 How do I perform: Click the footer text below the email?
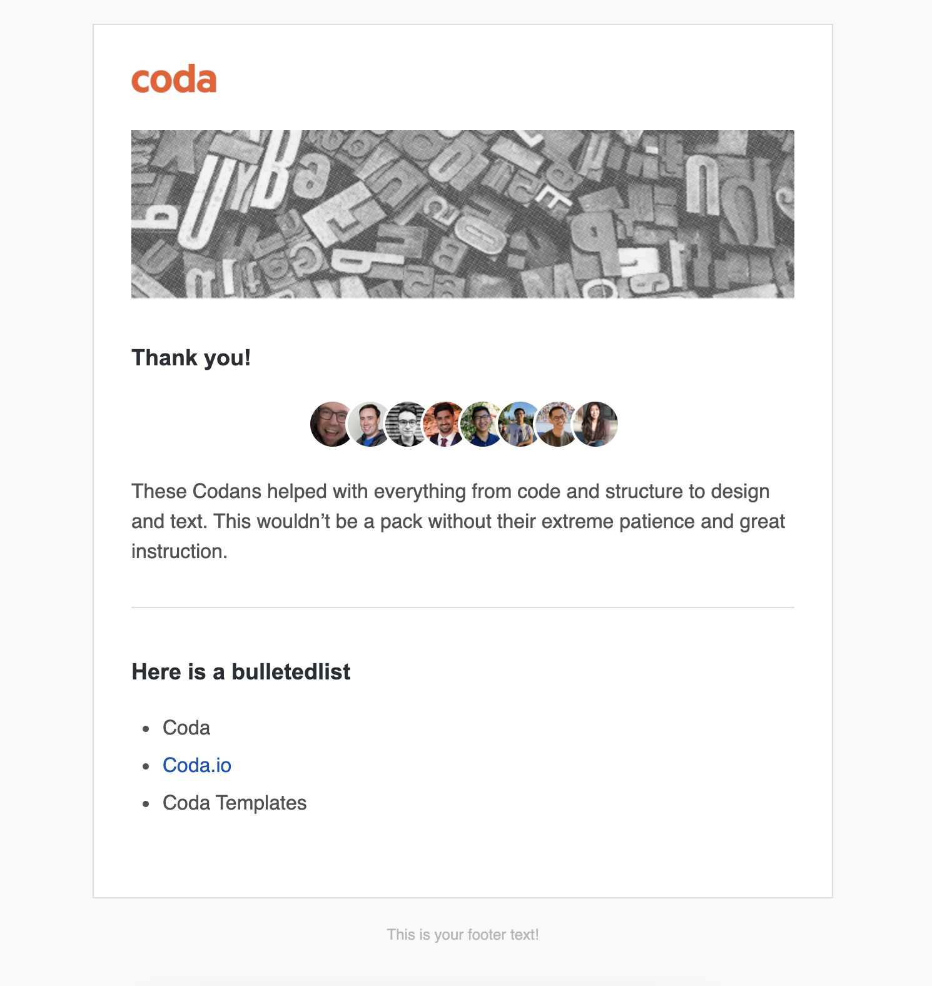coord(463,935)
